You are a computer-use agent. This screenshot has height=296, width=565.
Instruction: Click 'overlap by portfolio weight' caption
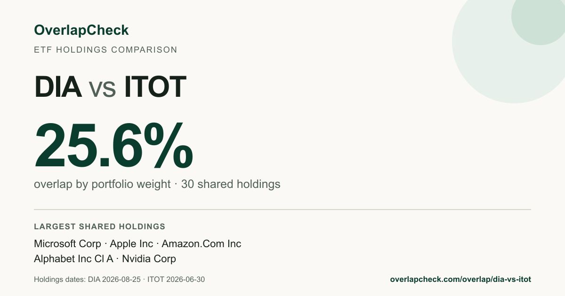(x=102, y=184)
